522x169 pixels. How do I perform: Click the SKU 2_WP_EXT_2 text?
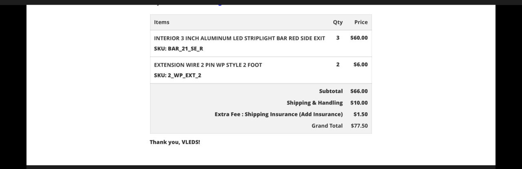pos(178,75)
